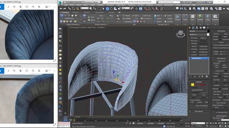Click the Undo arrow in main toolbar
Image resolution: width=229 pixels, height=128 pixels.
[61, 9]
